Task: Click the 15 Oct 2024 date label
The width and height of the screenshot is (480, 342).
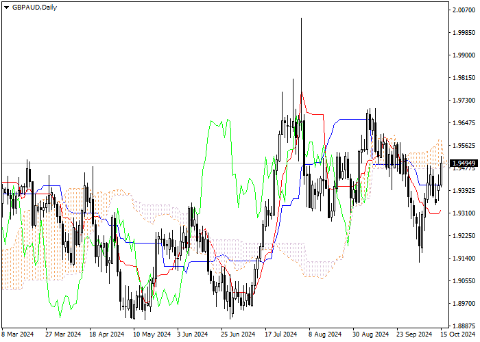Action: tap(458, 334)
